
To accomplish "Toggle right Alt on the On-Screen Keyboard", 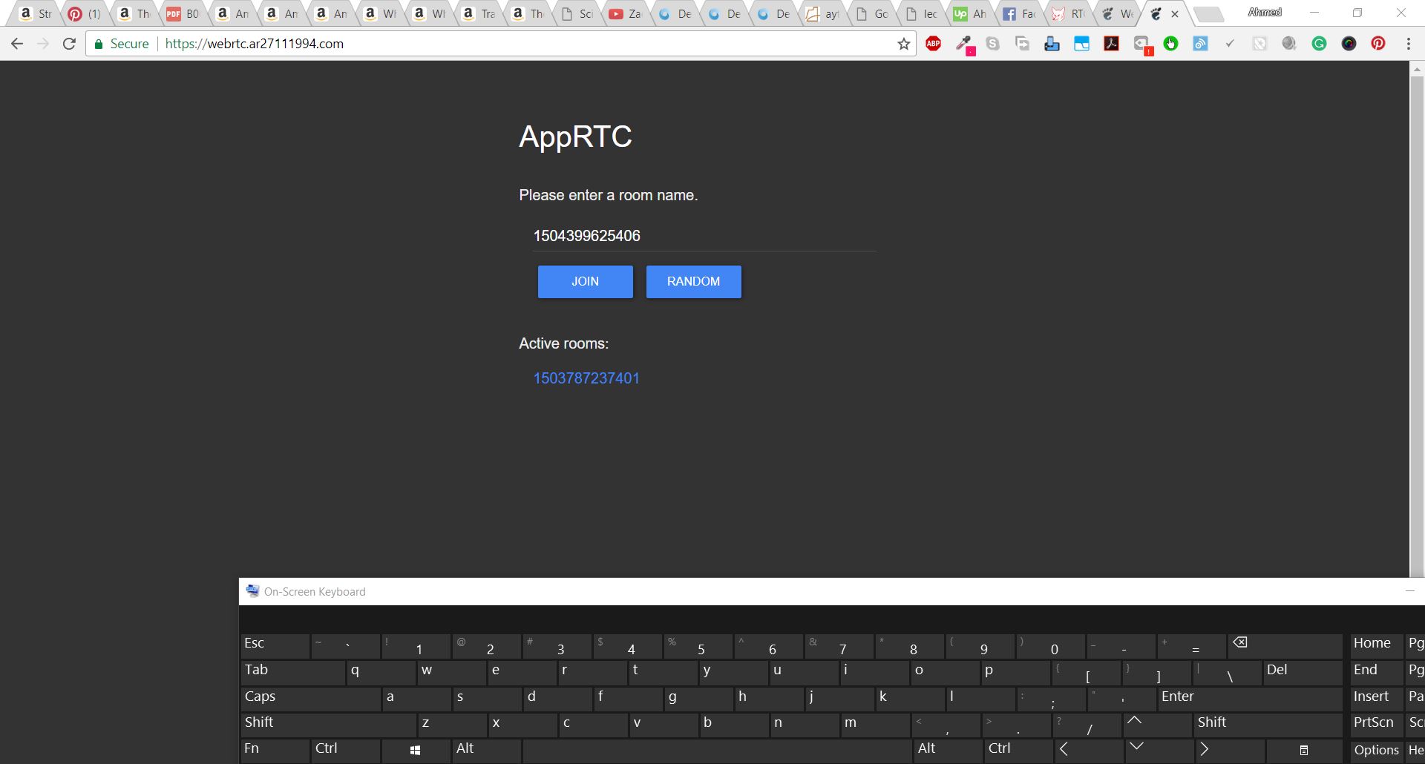I will [x=948, y=750].
